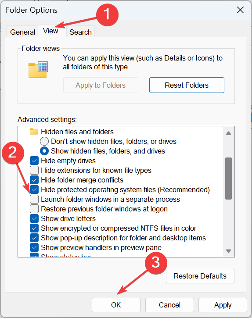
Task: Close the Folder Options dialog with X
Action: (x=240, y=10)
